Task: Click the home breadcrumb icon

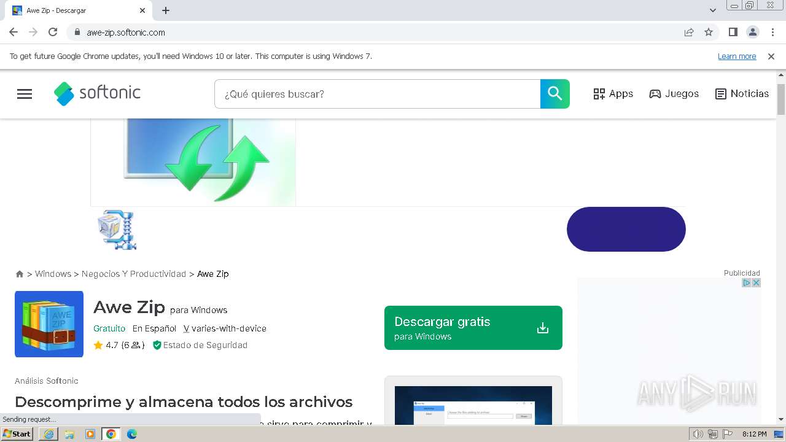Action: [x=20, y=274]
